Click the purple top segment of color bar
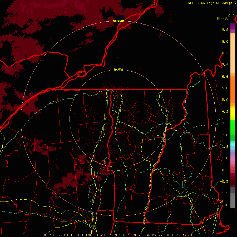Screen dimensions: 237x237 tap(233, 26)
